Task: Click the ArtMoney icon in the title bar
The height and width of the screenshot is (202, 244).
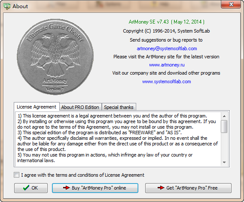Action: point(7,6)
